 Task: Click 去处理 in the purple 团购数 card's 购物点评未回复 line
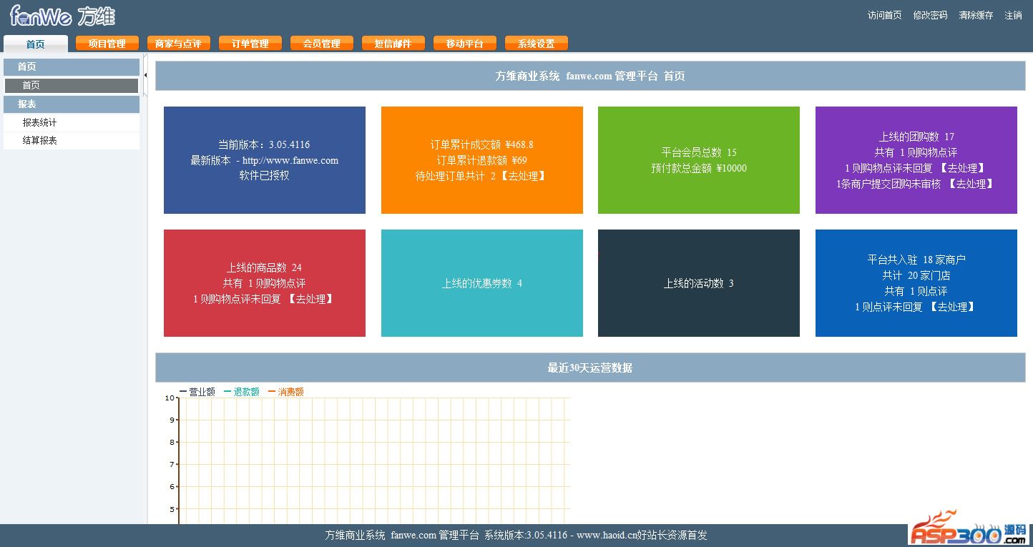(x=962, y=168)
